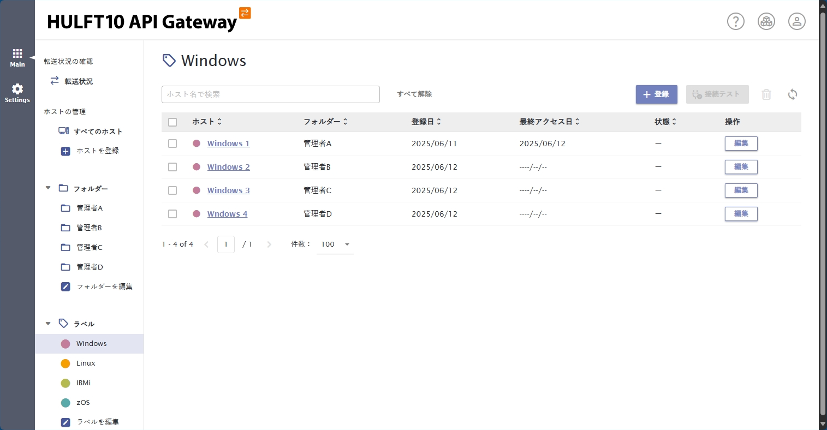
Task: Click すべて解除 link
Action: pyautogui.click(x=414, y=94)
